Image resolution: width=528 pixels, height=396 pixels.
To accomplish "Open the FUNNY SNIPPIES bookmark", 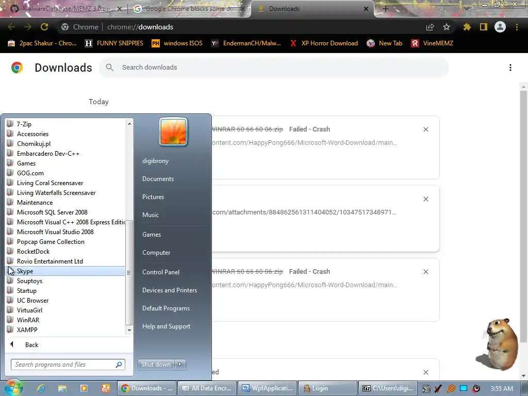I will click(114, 43).
